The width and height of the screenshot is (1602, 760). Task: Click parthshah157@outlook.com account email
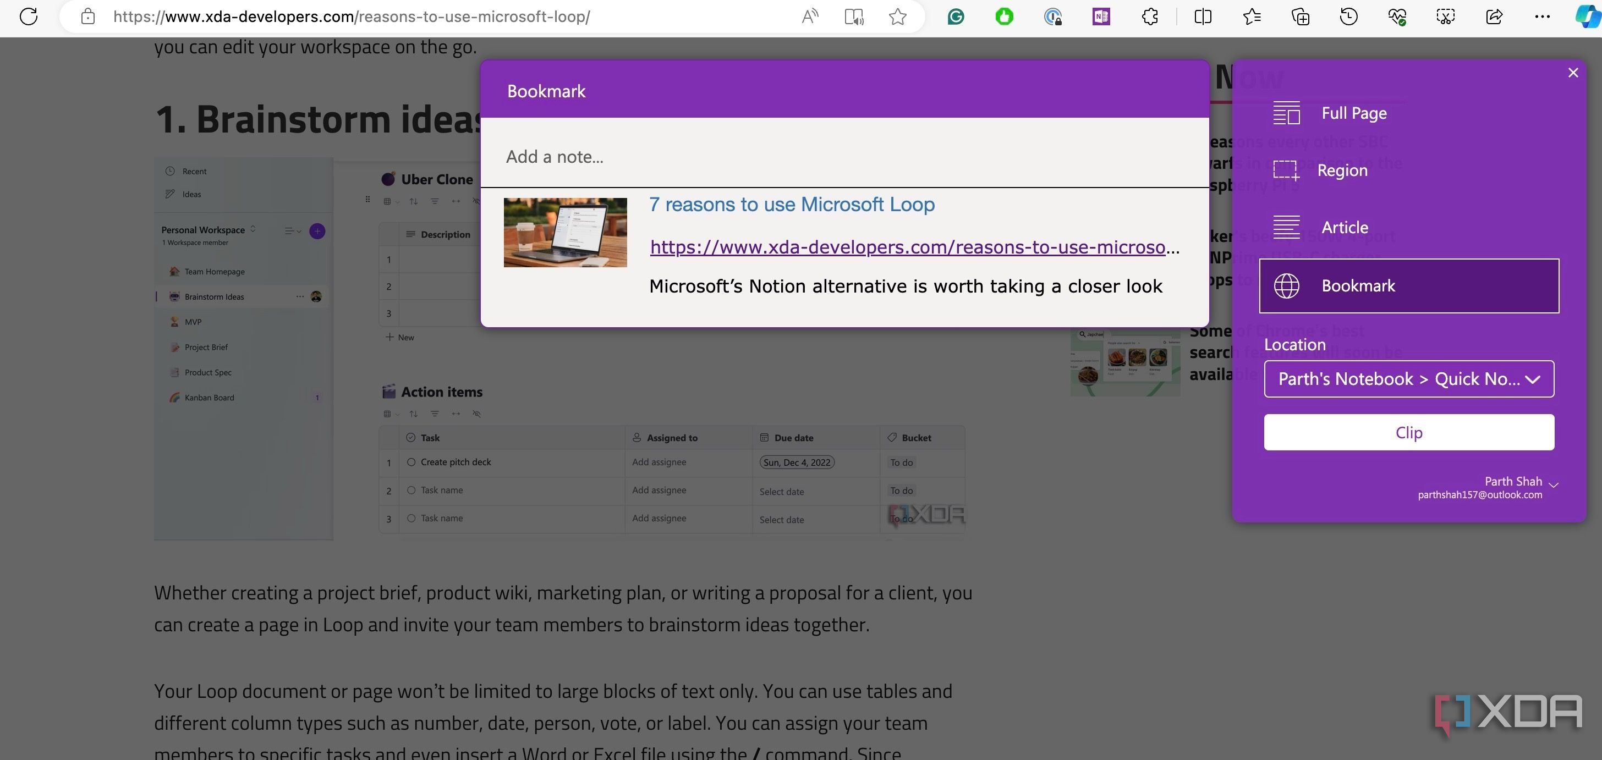pos(1479,495)
